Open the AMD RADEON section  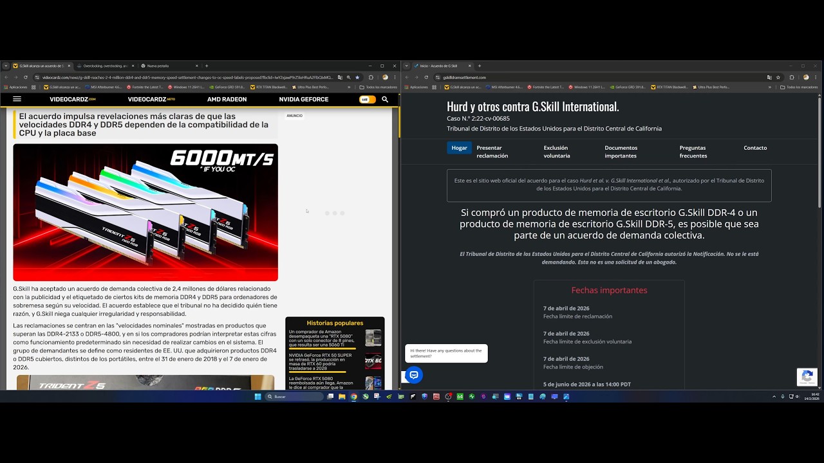[x=227, y=100]
